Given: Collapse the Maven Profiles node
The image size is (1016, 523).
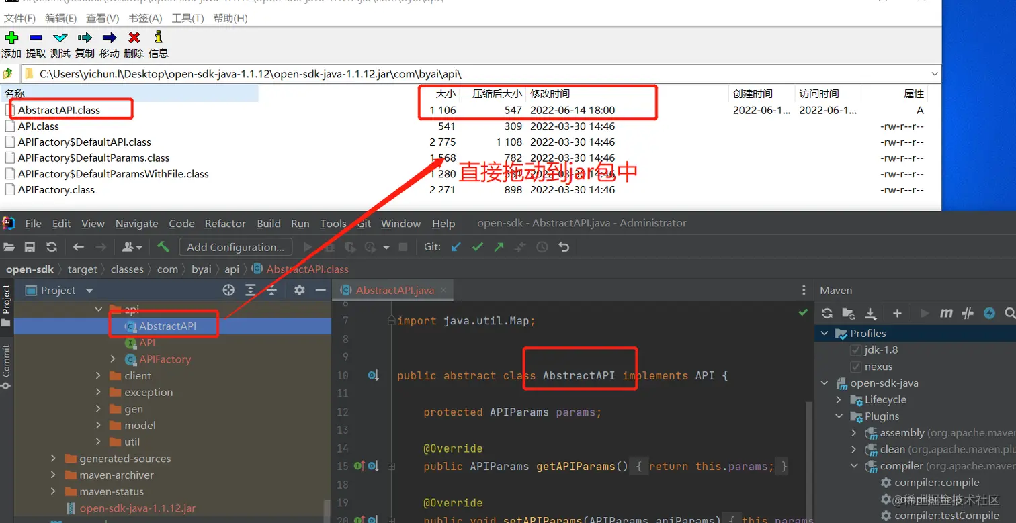Looking at the screenshot, I should [x=824, y=334].
